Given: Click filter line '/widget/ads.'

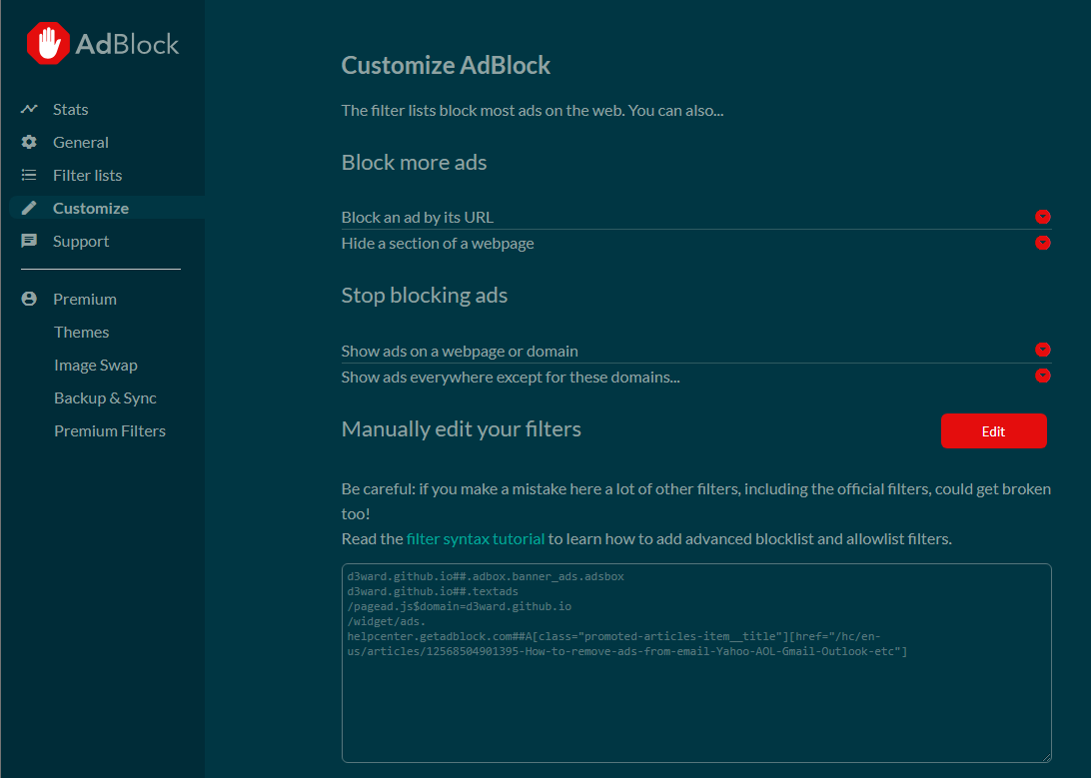Looking at the screenshot, I should (387, 621).
